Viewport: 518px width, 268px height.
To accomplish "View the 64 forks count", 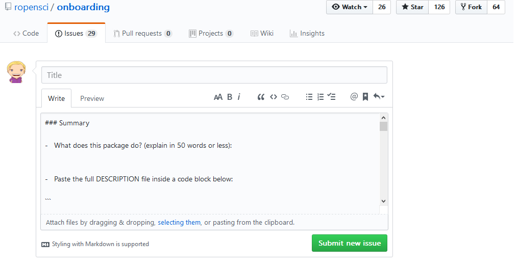I will pyautogui.click(x=496, y=7).
